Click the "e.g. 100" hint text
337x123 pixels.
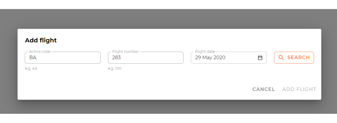click(x=115, y=69)
